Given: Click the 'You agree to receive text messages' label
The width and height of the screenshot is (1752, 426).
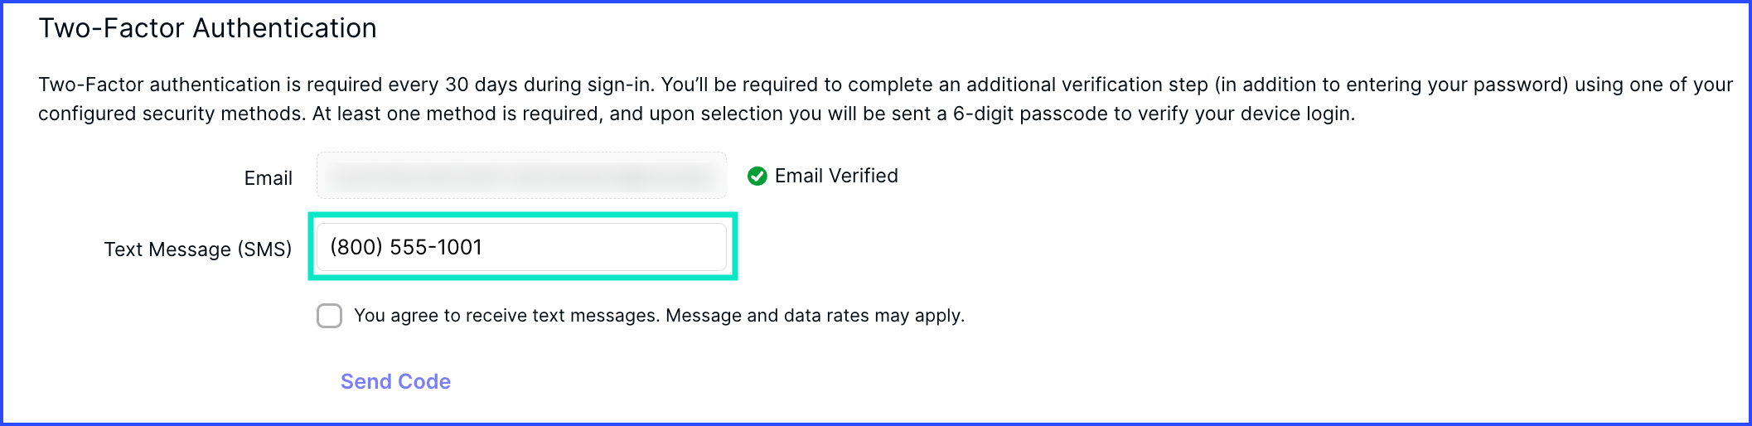Looking at the screenshot, I should (x=507, y=316).
